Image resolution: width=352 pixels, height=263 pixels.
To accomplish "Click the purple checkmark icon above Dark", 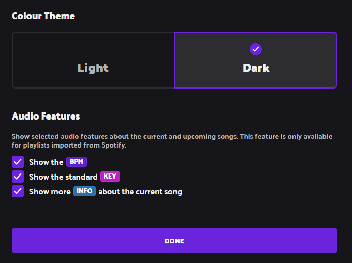I will coord(256,49).
